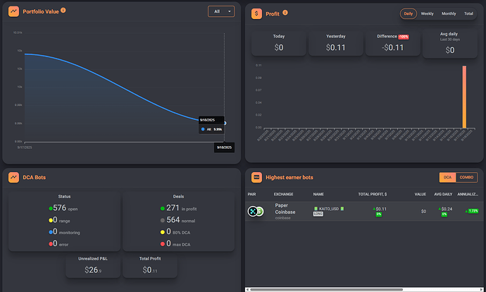Screen dimensions: 486x292
Task: Click the AVG DAILY column header
Action: click(444, 193)
